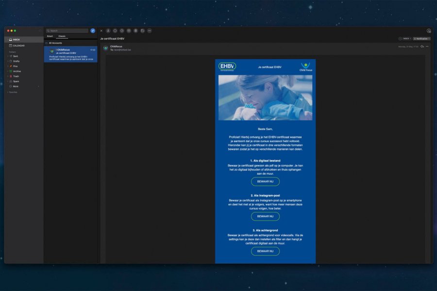Click the reply arrow icon
Screen dimensions: 437x291
(x=422, y=47)
